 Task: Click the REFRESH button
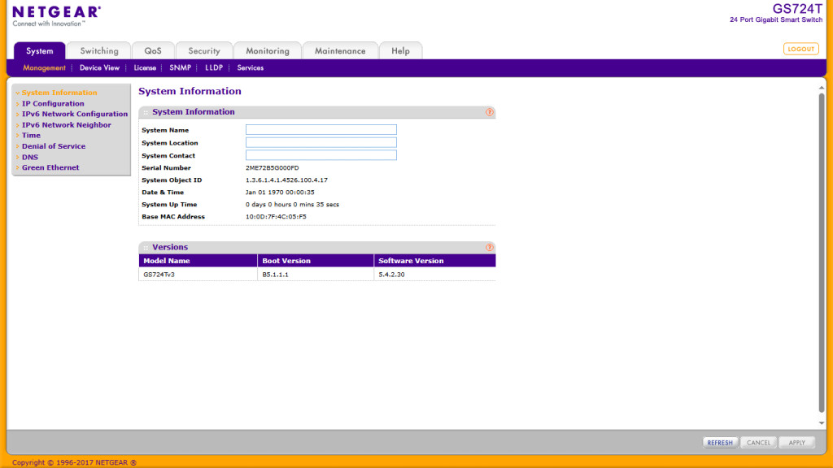[720, 443]
